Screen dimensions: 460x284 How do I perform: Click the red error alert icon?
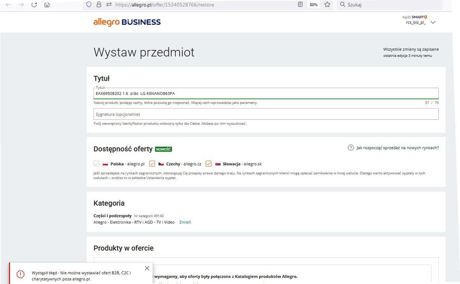(x=21, y=274)
